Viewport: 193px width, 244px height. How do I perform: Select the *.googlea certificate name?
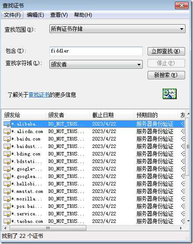pyautogui.click(x=26, y=176)
